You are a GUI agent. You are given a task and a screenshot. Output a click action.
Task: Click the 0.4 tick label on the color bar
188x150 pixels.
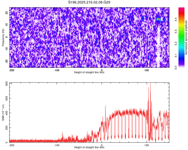click(176, 19)
